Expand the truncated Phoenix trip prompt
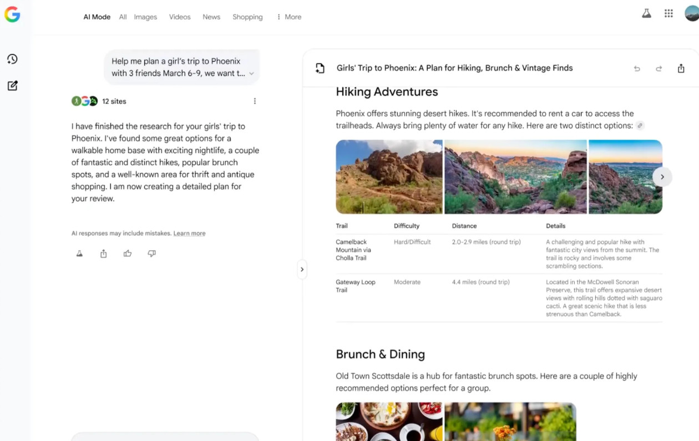 (x=251, y=74)
